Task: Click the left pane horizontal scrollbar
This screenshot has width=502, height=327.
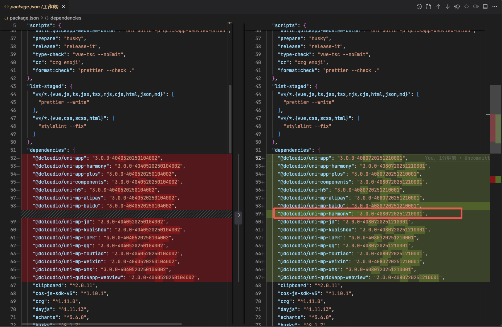Action: 102,324
